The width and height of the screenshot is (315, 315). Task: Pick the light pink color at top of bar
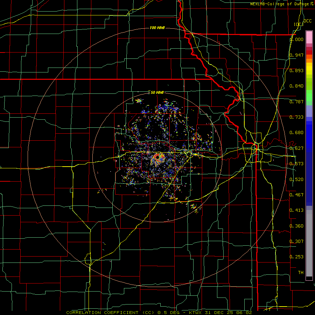click(x=309, y=37)
